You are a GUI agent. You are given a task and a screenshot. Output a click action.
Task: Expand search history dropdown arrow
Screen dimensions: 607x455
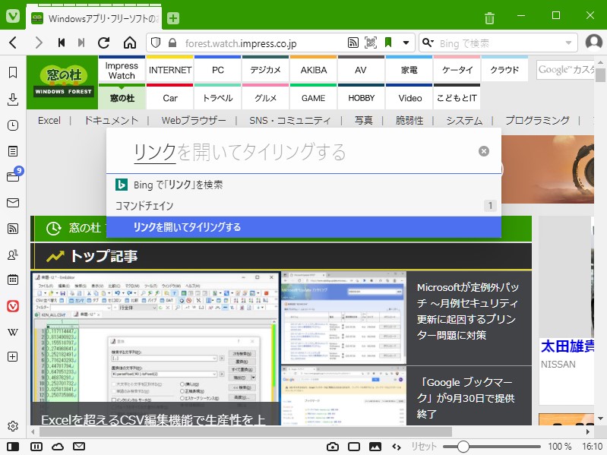click(568, 43)
